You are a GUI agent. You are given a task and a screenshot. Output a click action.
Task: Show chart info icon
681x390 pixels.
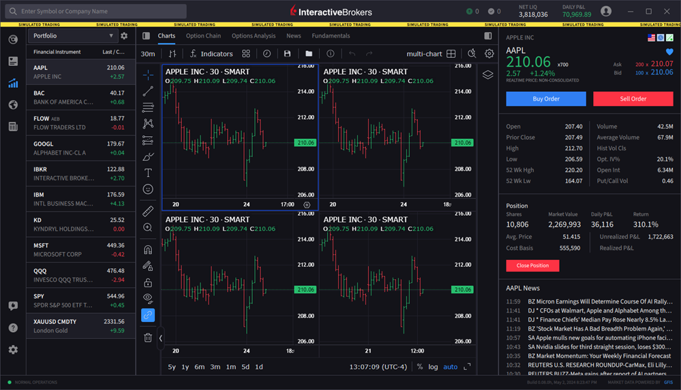click(331, 54)
